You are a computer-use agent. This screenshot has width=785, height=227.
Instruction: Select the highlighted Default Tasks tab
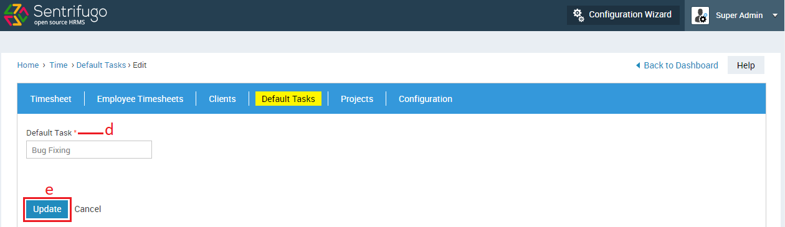coord(288,99)
